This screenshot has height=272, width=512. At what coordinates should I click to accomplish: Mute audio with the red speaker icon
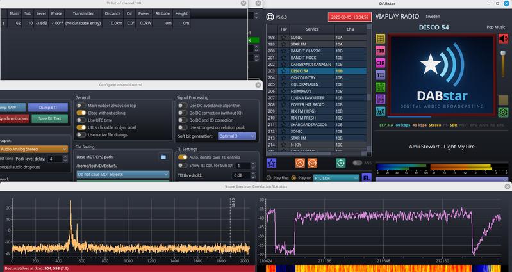[503, 38]
